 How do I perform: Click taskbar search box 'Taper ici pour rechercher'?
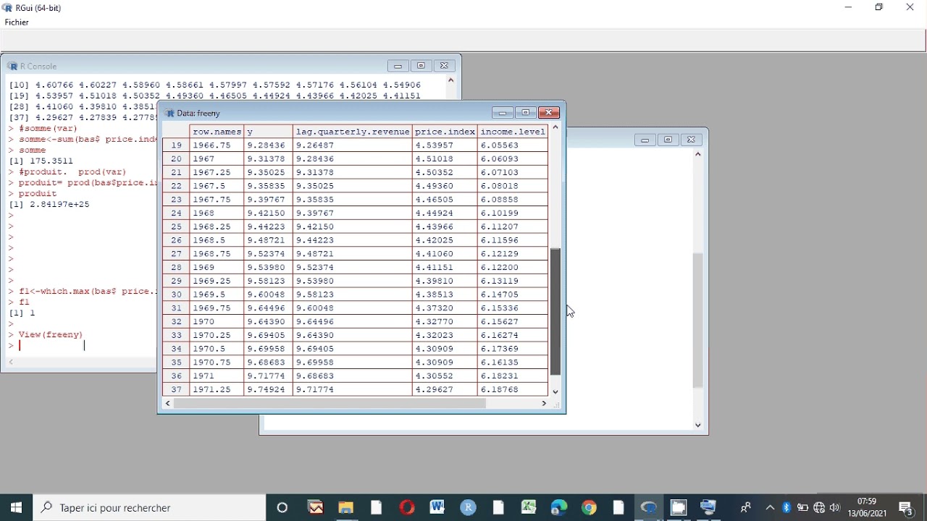(x=149, y=508)
